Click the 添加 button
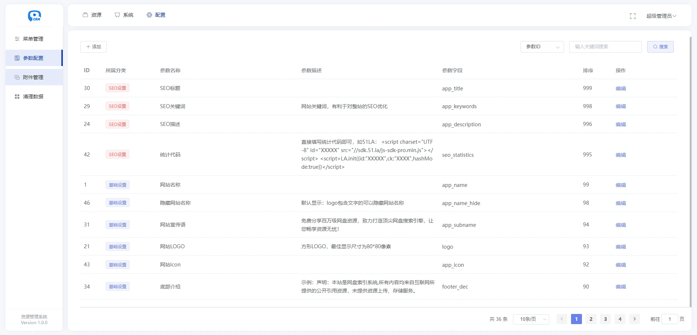Screen dimensions: 697x335 click(x=93, y=47)
